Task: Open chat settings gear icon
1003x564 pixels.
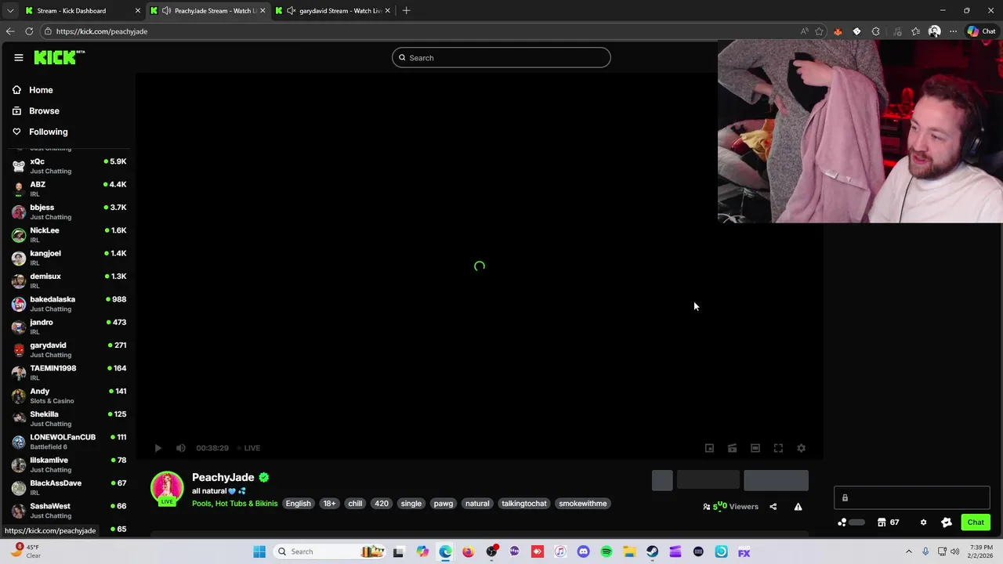Action: point(923,522)
